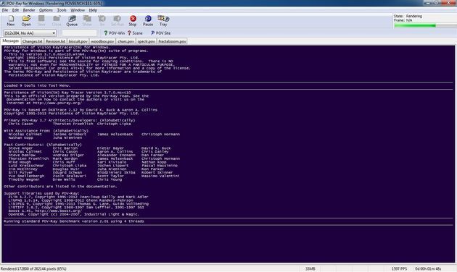Visit POV Site link icon
Image resolution: width=457 pixels, height=272 pixels.
click(160, 33)
